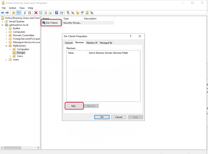Click the blue Help question mark icon
Viewport: 208px width, 154px height.
point(57,13)
